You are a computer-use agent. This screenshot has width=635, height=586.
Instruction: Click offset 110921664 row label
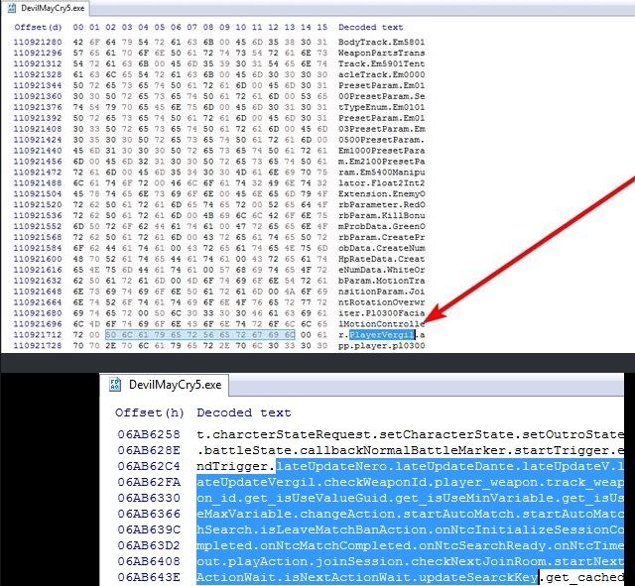pos(38,302)
